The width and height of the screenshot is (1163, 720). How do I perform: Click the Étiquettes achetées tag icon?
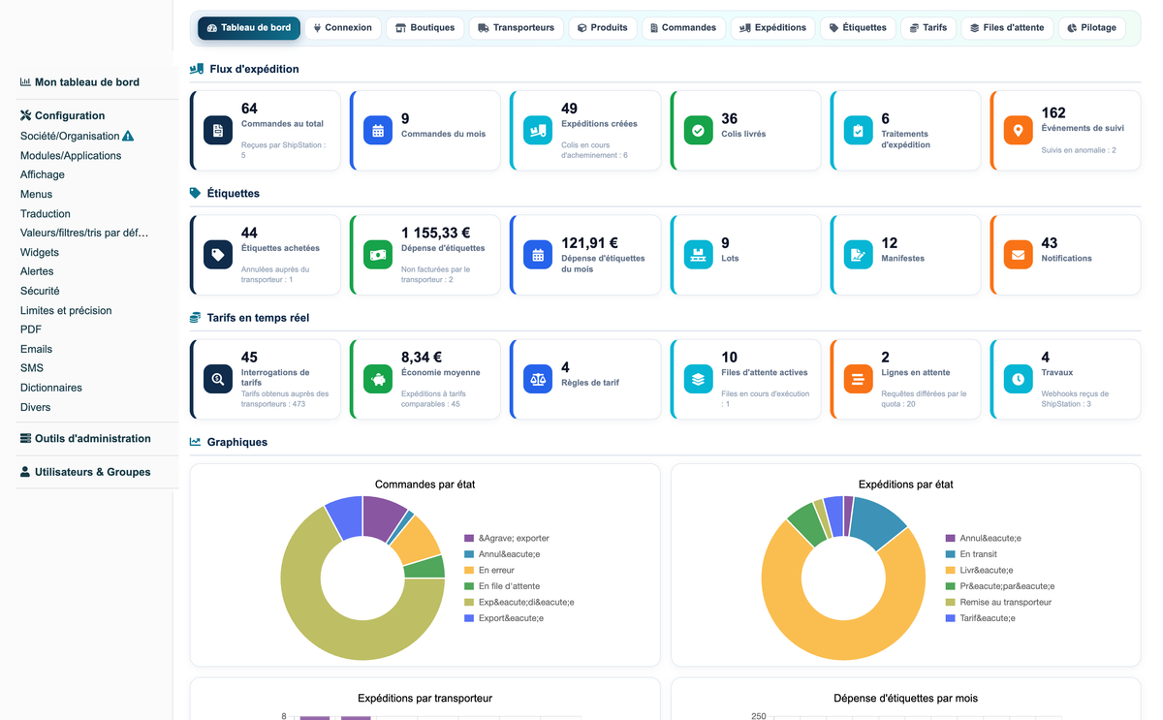coord(218,255)
